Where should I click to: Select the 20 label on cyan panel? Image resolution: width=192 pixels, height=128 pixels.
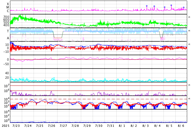point(7,78)
